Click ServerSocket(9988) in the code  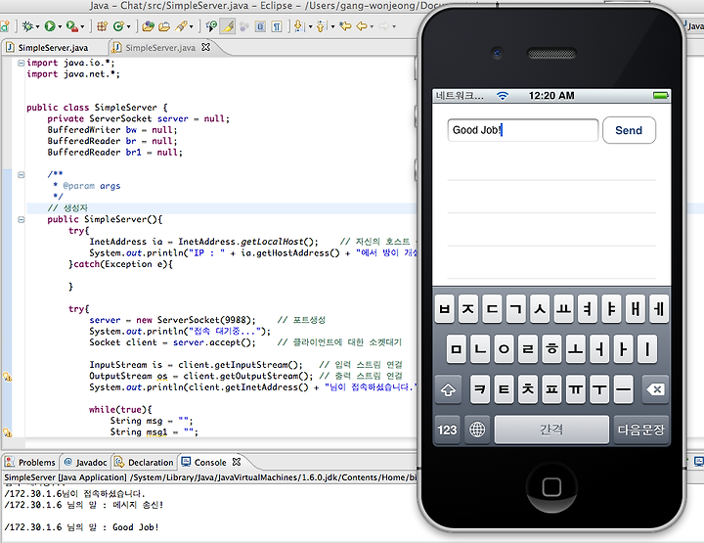(x=203, y=320)
